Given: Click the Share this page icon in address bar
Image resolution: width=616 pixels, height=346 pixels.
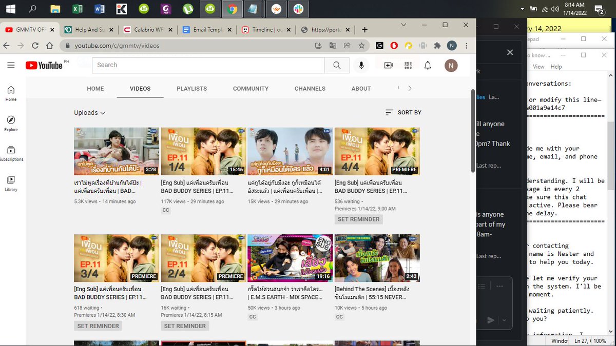Looking at the screenshot, I should point(347,46).
